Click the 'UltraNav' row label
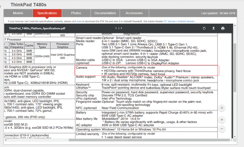Image resolution: width=244 pixels, height=147 pixels. point(83,88)
